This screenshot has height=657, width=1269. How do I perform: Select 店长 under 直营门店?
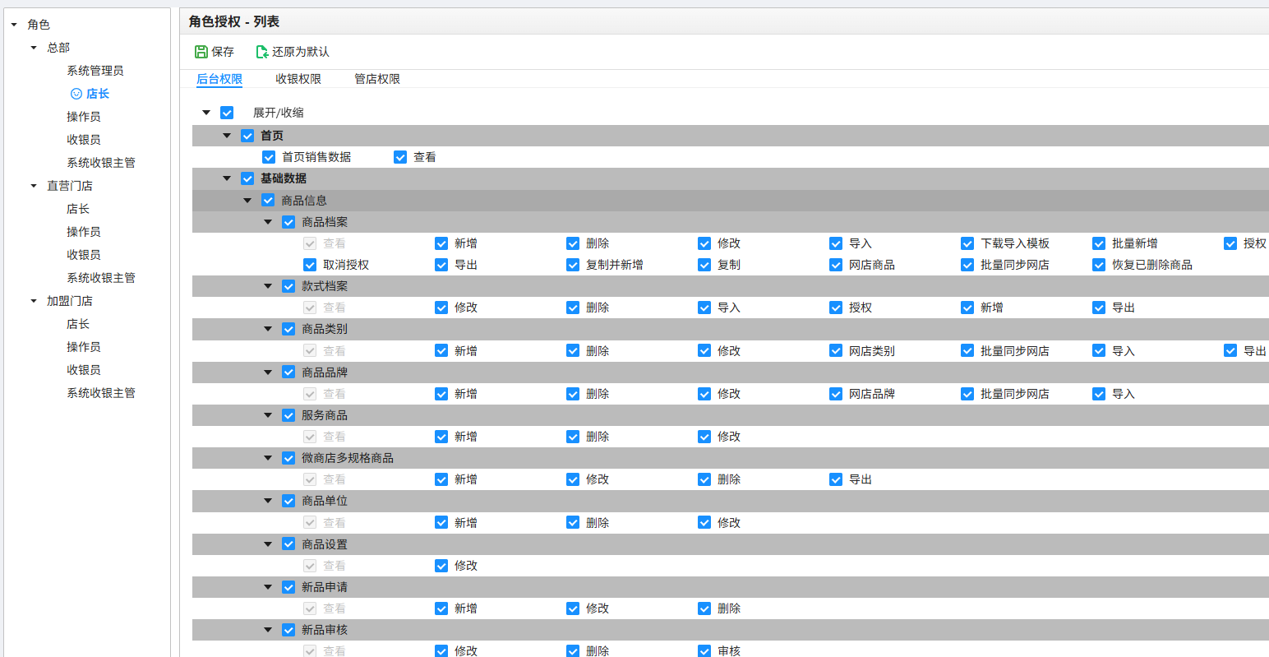pos(78,209)
